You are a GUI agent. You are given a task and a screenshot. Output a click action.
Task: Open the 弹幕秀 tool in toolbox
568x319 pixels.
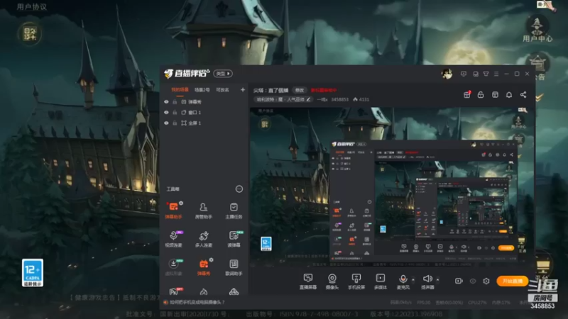click(x=204, y=267)
